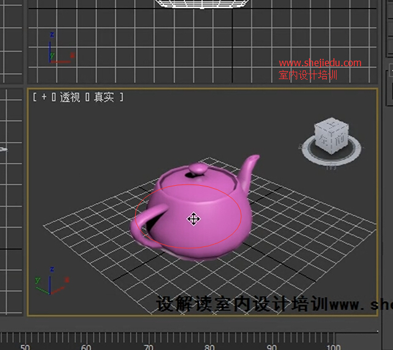Open the 透视 viewport view menu

tap(70, 97)
